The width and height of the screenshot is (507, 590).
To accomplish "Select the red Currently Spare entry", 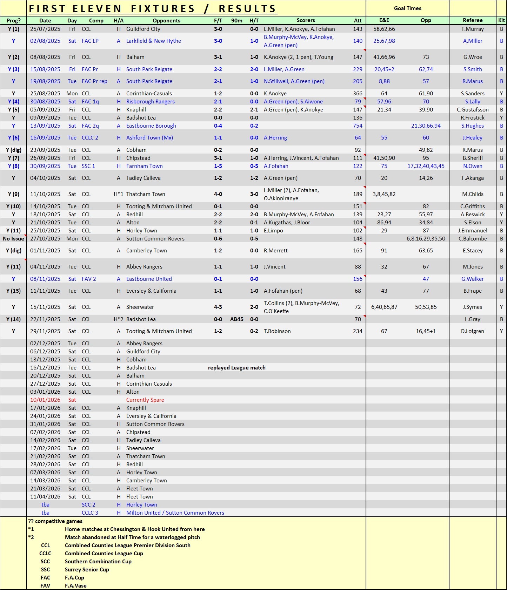I will coord(145,400).
